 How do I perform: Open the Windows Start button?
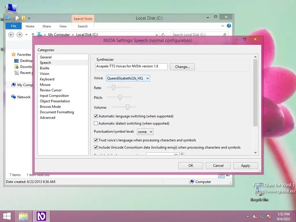tap(7, 216)
